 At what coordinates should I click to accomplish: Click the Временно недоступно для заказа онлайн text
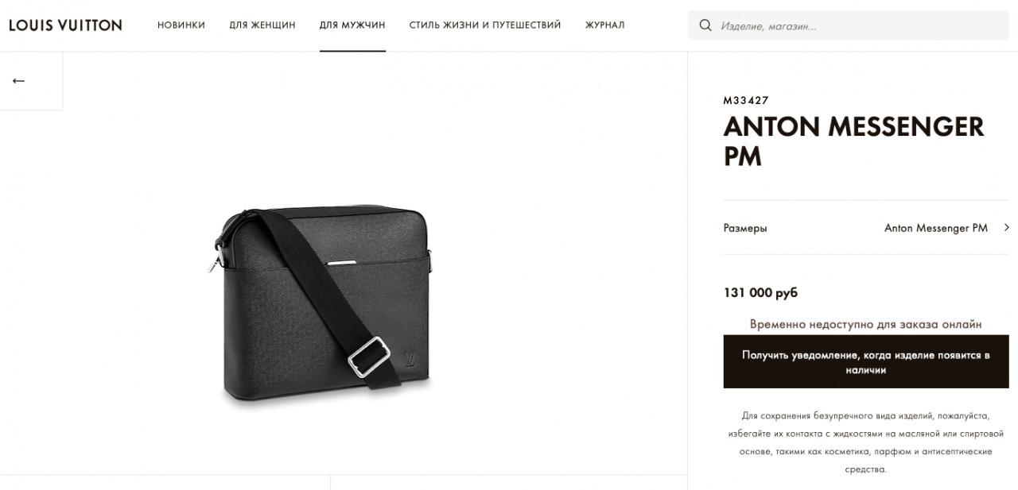866,324
